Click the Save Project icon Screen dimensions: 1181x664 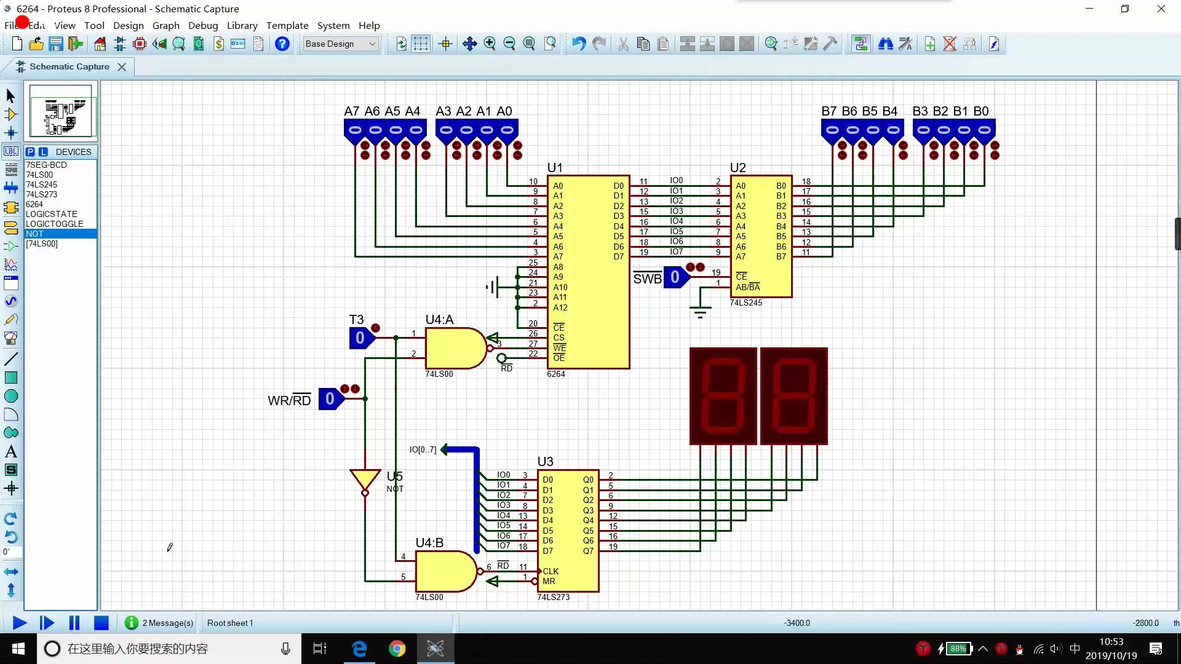click(56, 44)
